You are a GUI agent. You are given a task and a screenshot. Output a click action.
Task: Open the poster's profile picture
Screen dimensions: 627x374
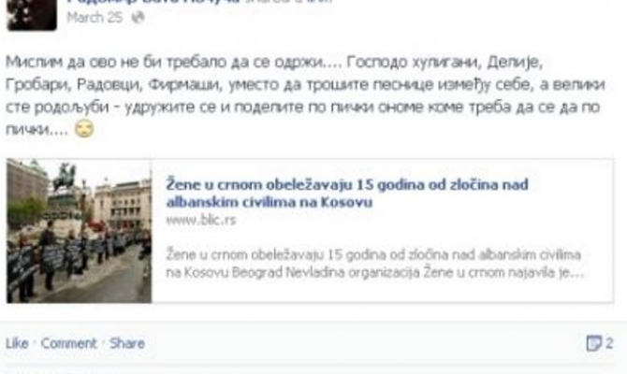pos(32,14)
